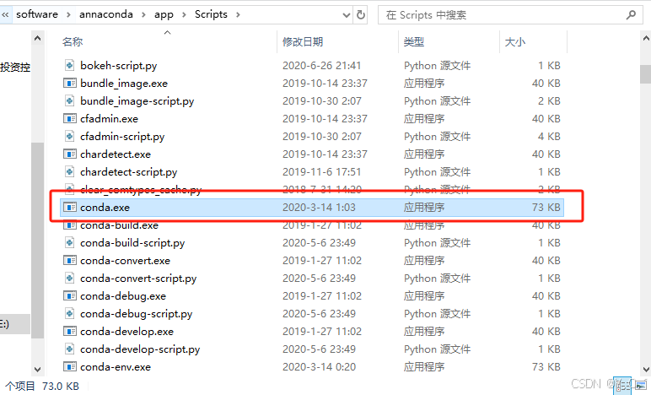Click the conda-build-script.py file icon

click(70, 242)
